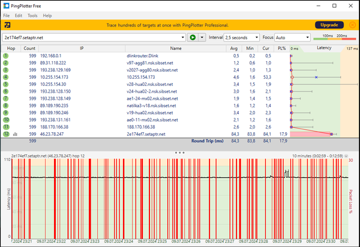This screenshot has height=247, width=360.
Task: Click the Cur column header
Action: [266, 48]
